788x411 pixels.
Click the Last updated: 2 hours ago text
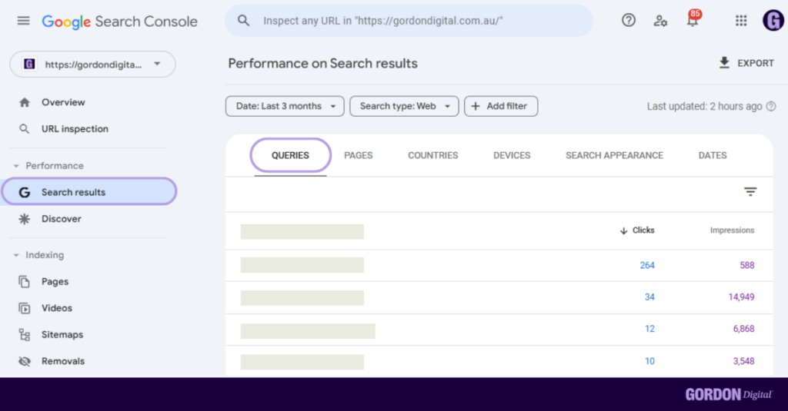pyautogui.click(x=705, y=106)
